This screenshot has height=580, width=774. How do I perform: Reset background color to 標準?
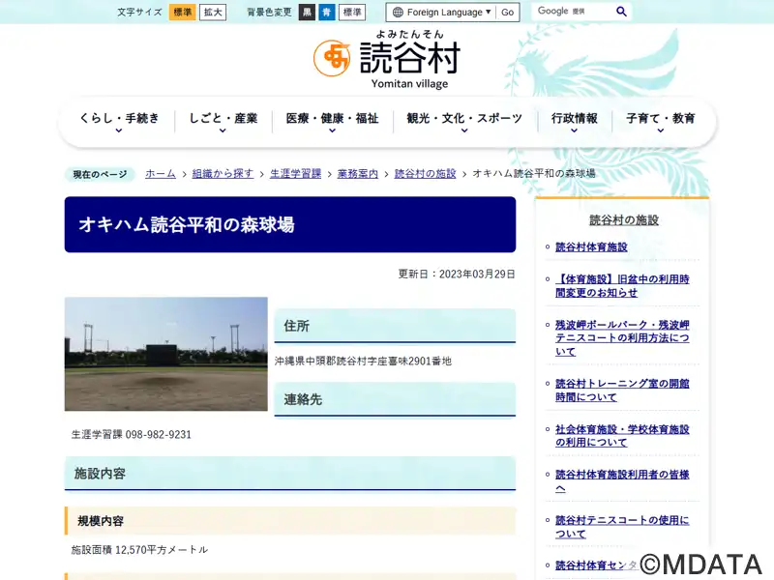click(x=352, y=13)
